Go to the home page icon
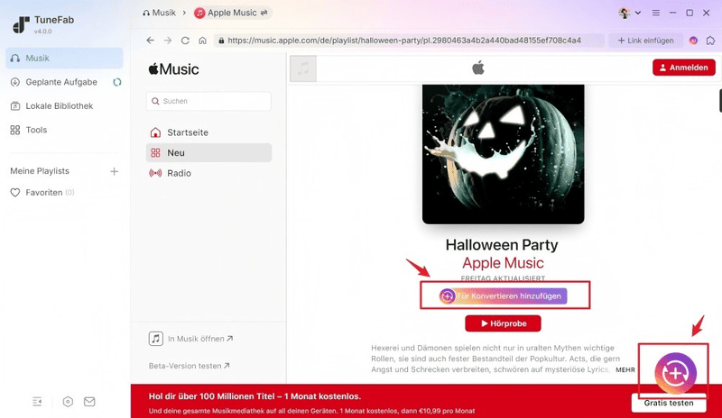Viewport: 722px width, 418px height. 202,41
